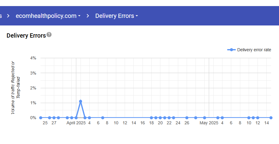Image resolution: width=279 pixels, height=144 pixels.
Task: Click the Delivery Errors section heading
Action: pyautogui.click(x=26, y=35)
